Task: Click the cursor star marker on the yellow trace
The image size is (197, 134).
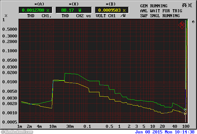Action: [185, 114]
